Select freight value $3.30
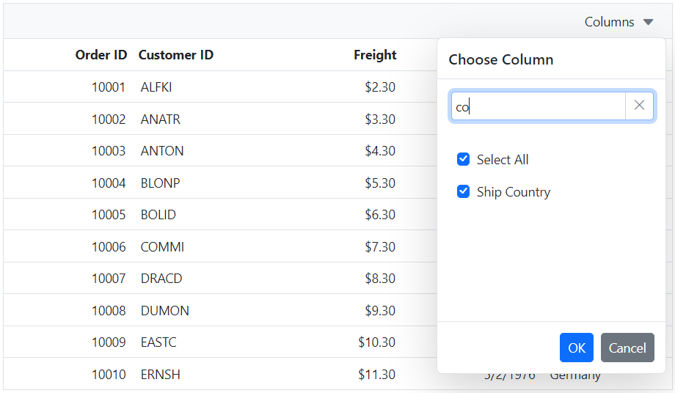 [380, 119]
